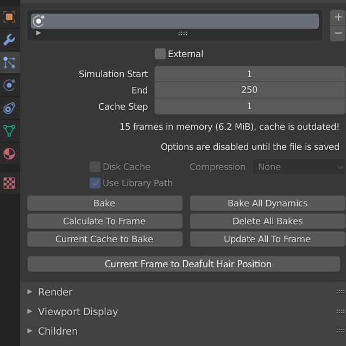Open the Texture checker tab
The image size is (346, 346).
tap(9, 183)
